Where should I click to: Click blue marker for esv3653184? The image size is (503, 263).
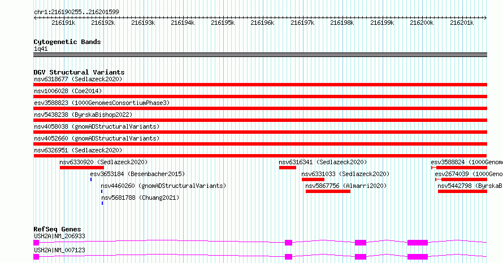(x=91, y=179)
